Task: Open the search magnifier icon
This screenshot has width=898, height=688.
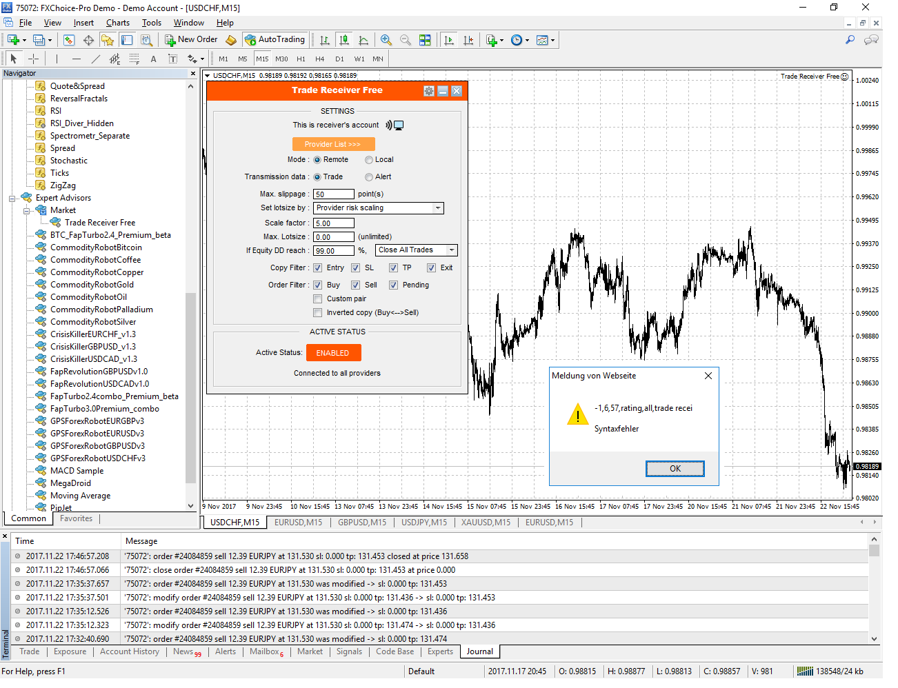Action: (x=850, y=40)
